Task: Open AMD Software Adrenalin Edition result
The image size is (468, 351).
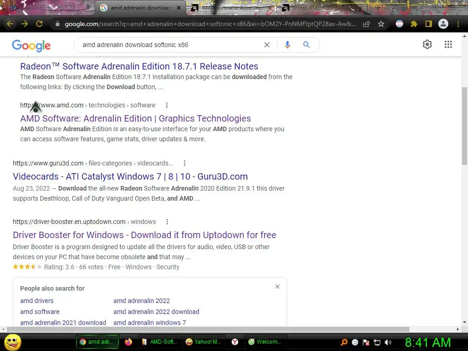Action: (x=135, y=118)
